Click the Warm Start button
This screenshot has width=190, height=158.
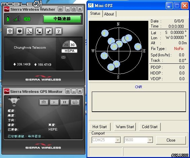(x=125, y=127)
